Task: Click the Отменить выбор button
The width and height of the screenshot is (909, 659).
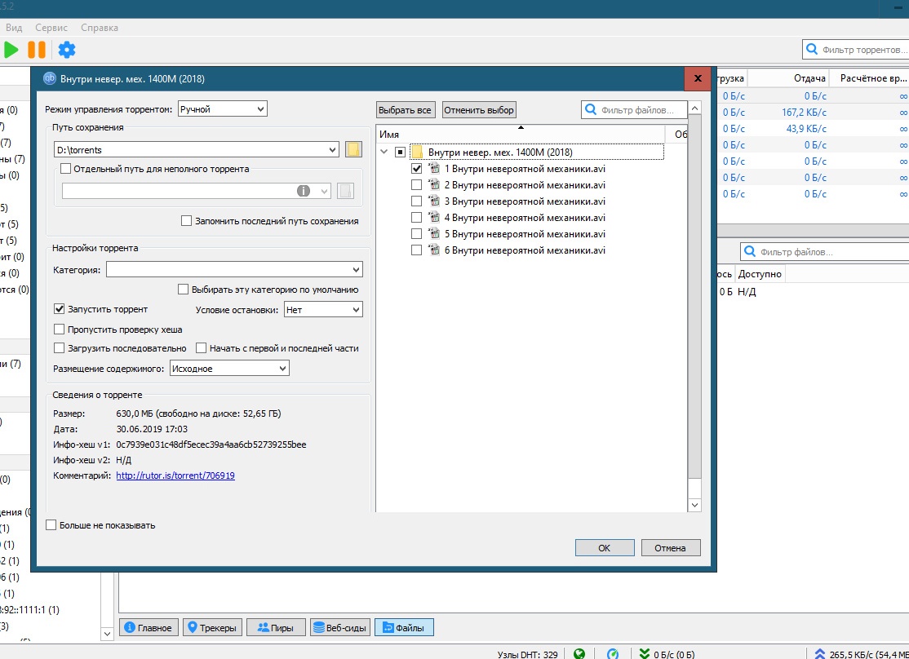Action: click(x=479, y=109)
